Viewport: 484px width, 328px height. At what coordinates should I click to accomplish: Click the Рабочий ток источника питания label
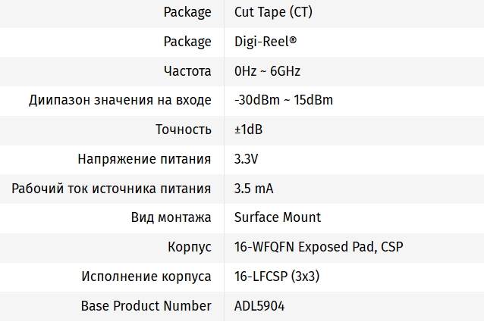(111, 189)
